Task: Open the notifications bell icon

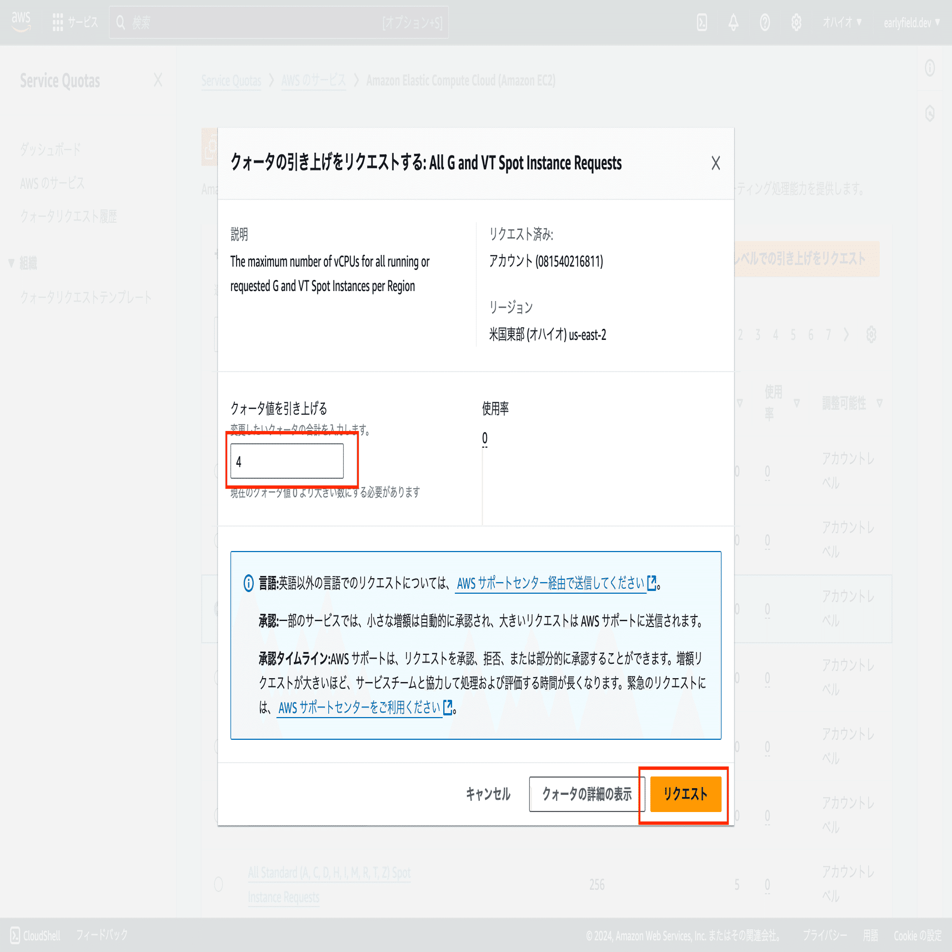Action: coord(733,22)
